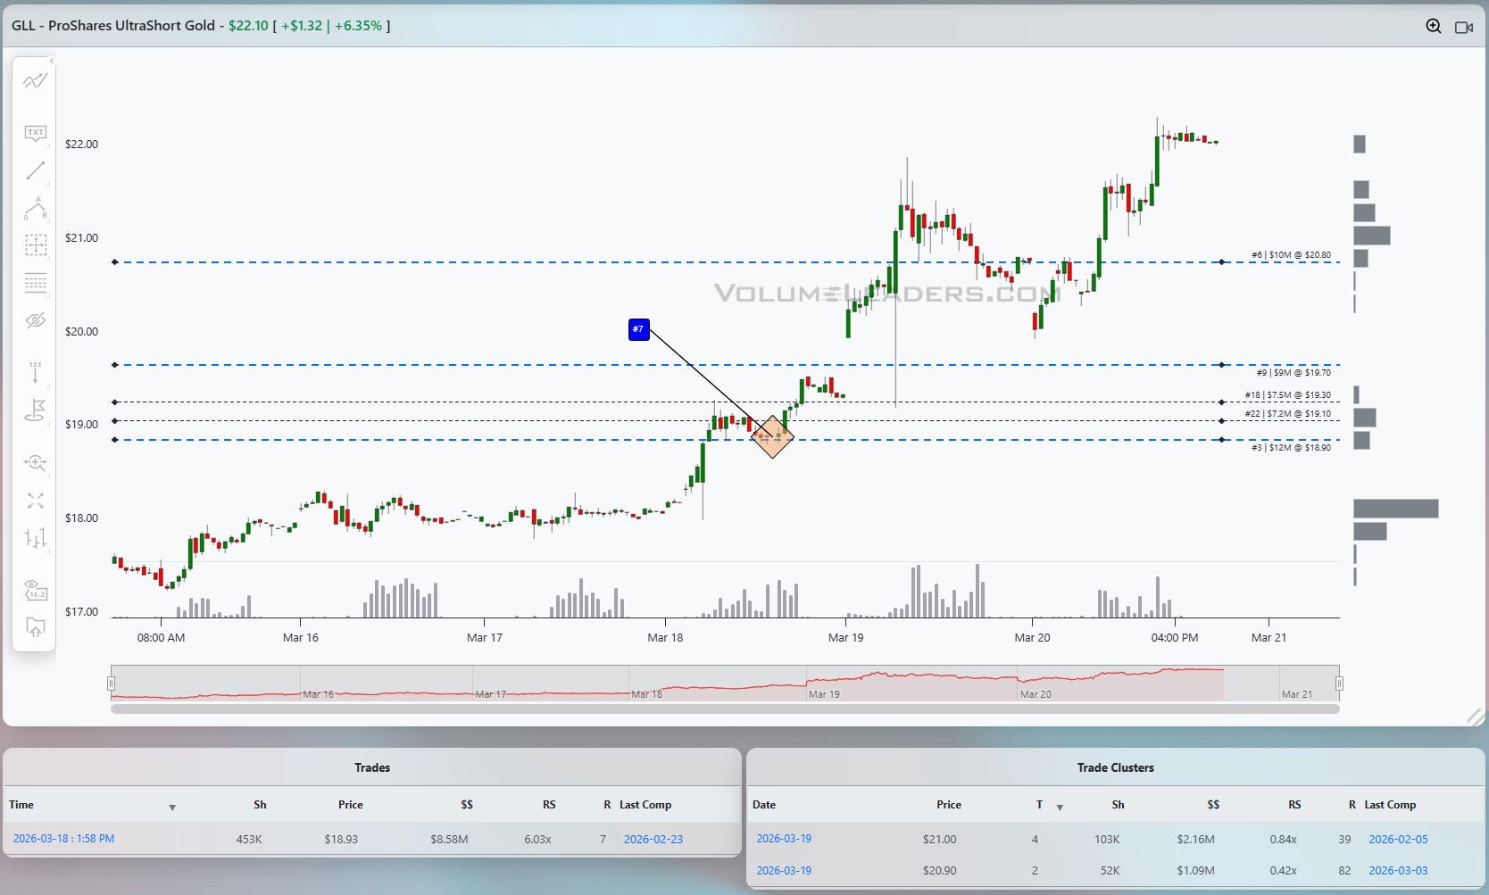The height and width of the screenshot is (895, 1489).
Task: Click the Price header in Trade Clusters
Action: coord(949,805)
